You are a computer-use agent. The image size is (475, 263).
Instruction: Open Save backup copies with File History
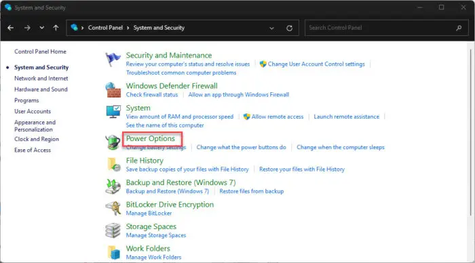click(x=187, y=169)
